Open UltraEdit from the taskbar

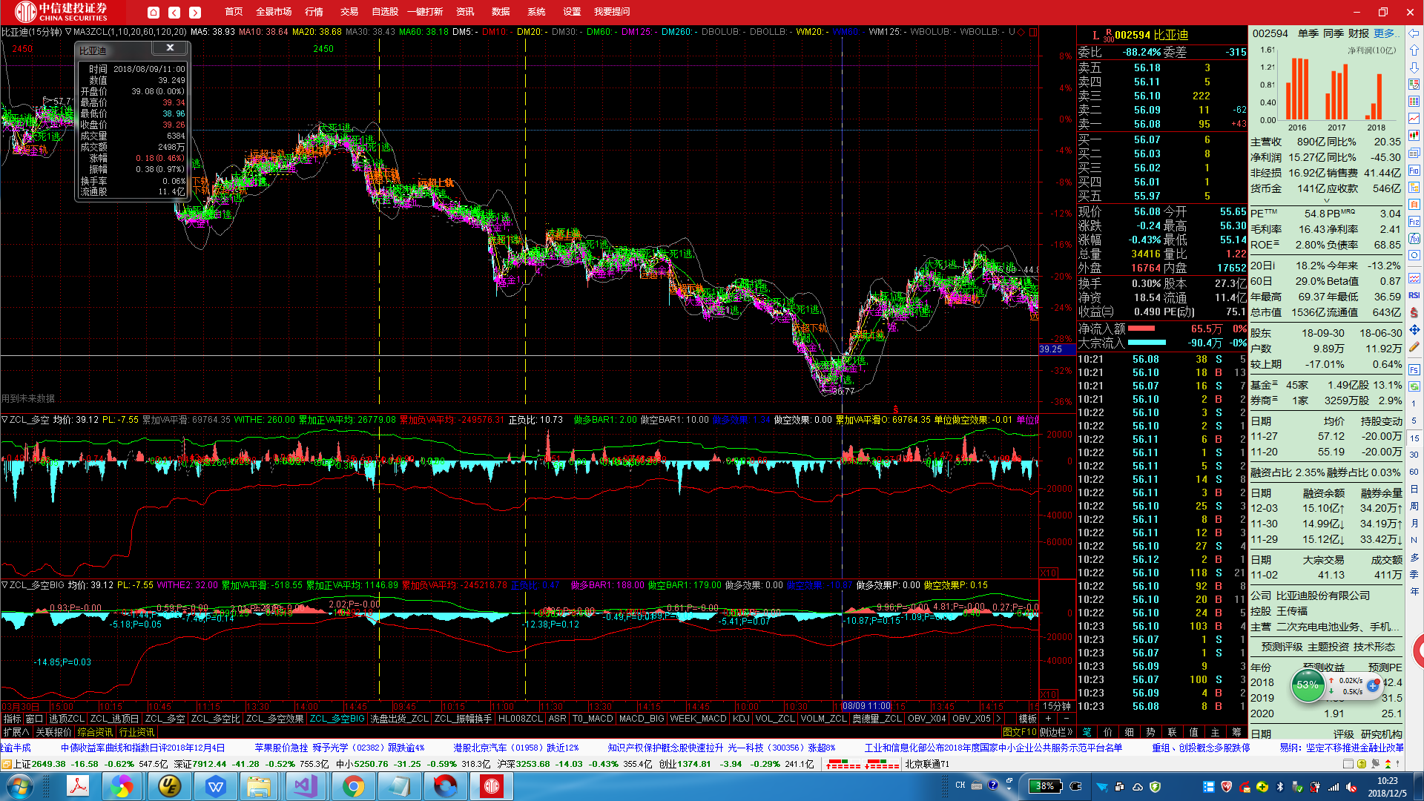point(170,786)
